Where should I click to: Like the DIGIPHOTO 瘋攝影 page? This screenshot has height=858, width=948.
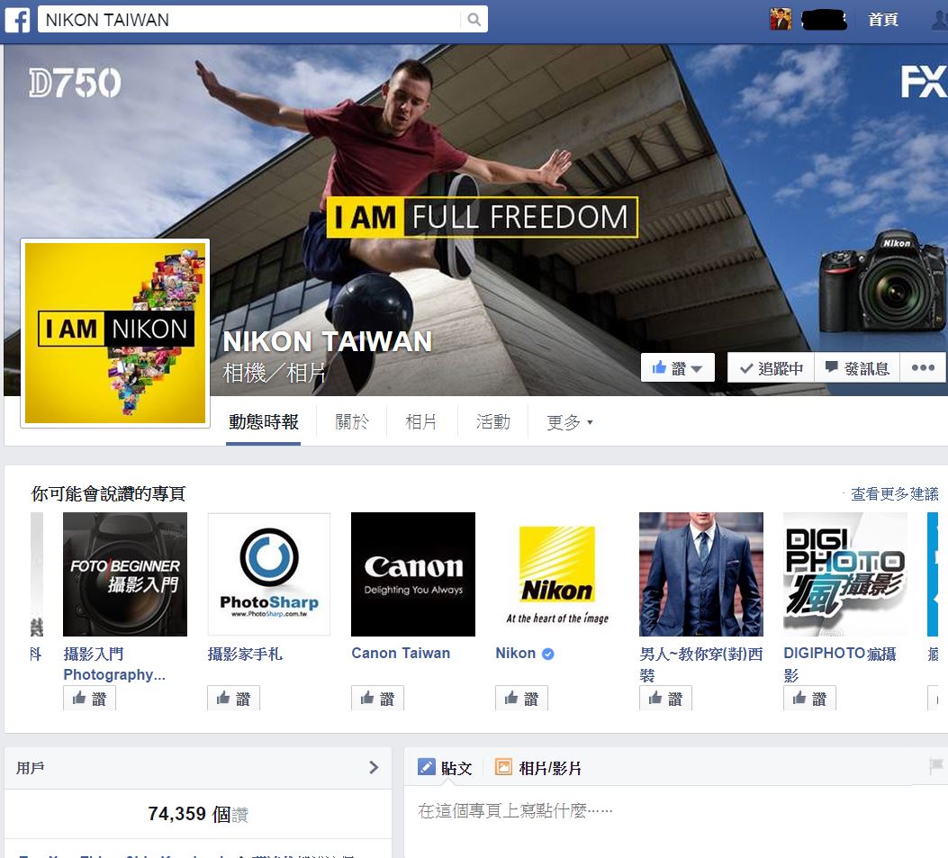coord(809,699)
